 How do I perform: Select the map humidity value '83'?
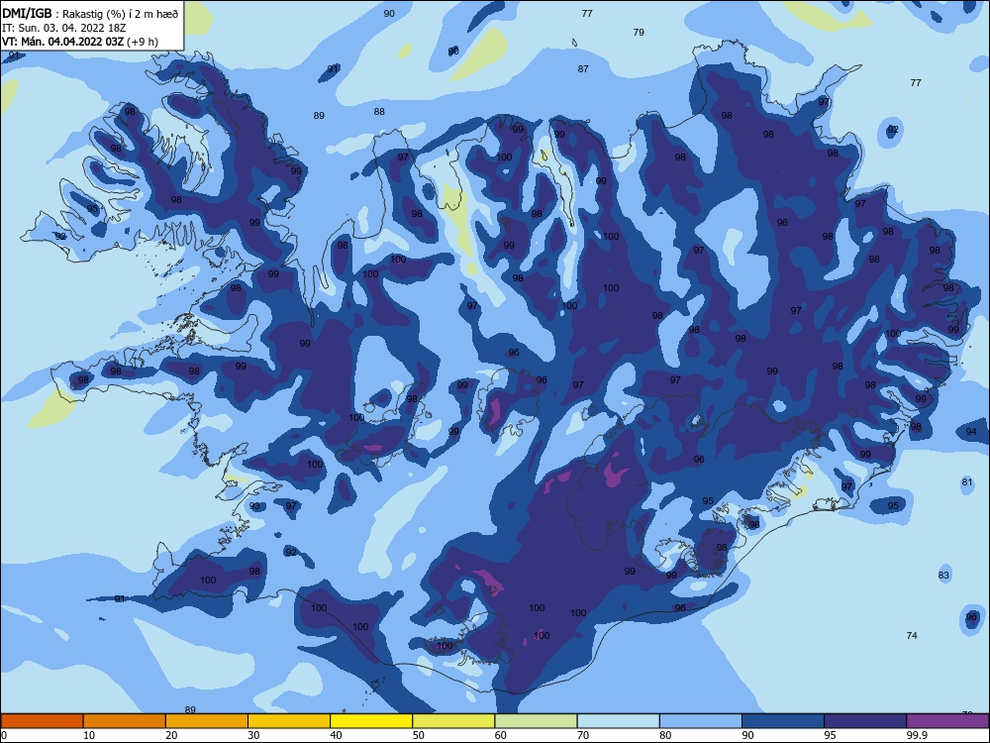coord(943,575)
